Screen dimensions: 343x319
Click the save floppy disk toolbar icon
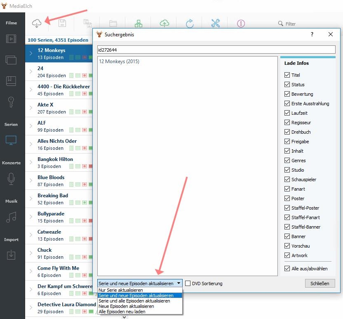point(62,23)
